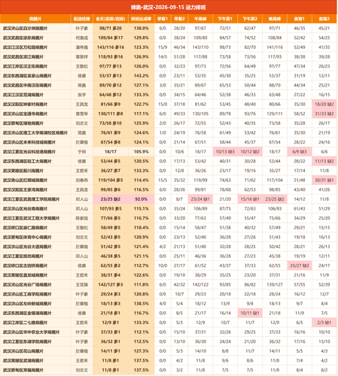Click the manager name 陈家旭
This screenshot has width=338, height=376.
click(x=82, y=218)
